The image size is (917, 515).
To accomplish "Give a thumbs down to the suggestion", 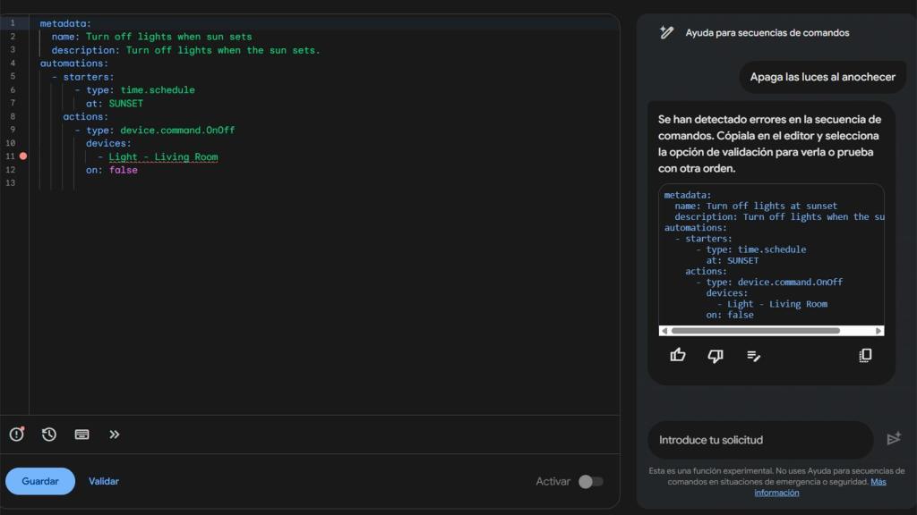I will 715,355.
